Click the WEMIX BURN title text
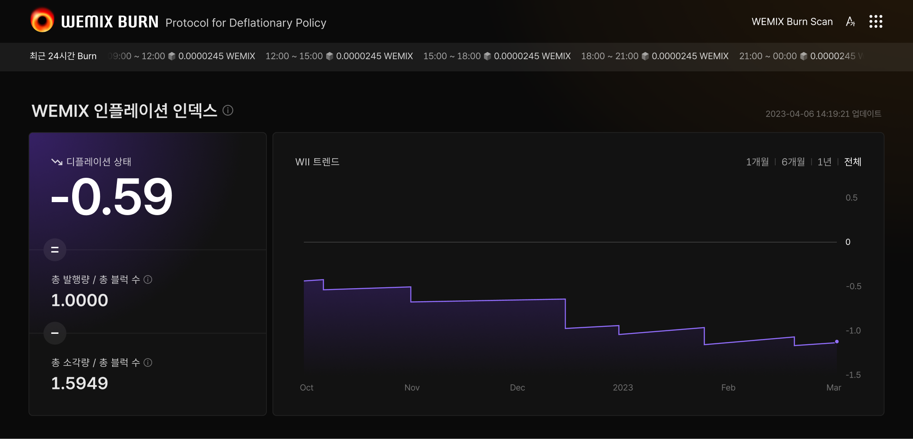The width and height of the screenshot is (913, 439). point(110,22)
